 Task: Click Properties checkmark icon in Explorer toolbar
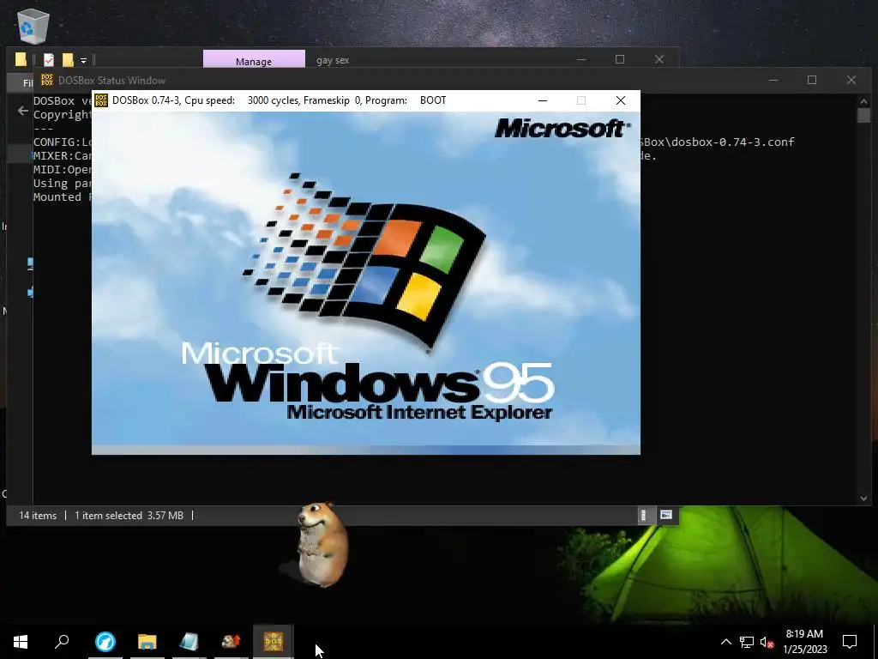(49, 59)
